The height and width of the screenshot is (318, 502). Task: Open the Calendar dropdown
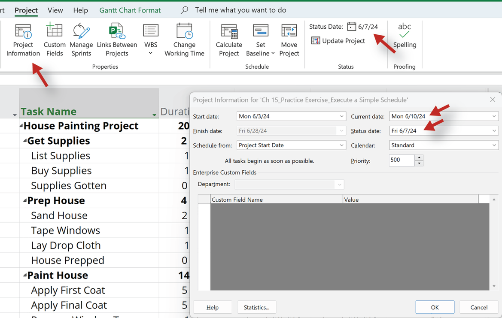tap(494, 145)
